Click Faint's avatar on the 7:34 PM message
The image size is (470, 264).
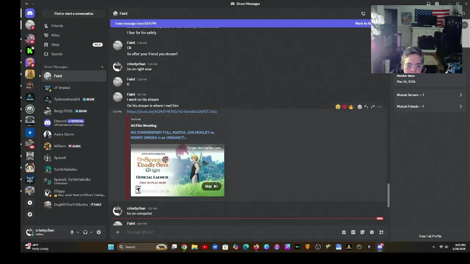[117, 45]
